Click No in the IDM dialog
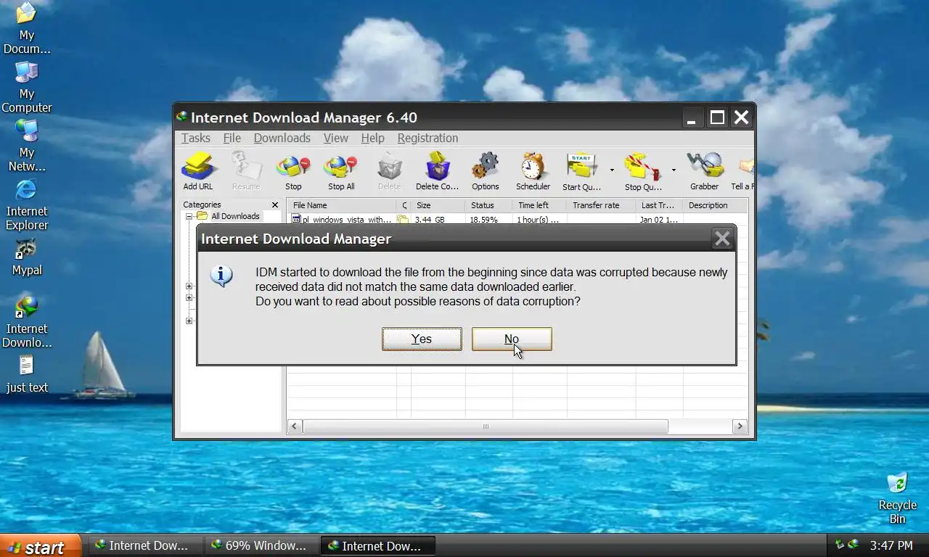This screenshot has width=929, height=557. click(512, 339)
